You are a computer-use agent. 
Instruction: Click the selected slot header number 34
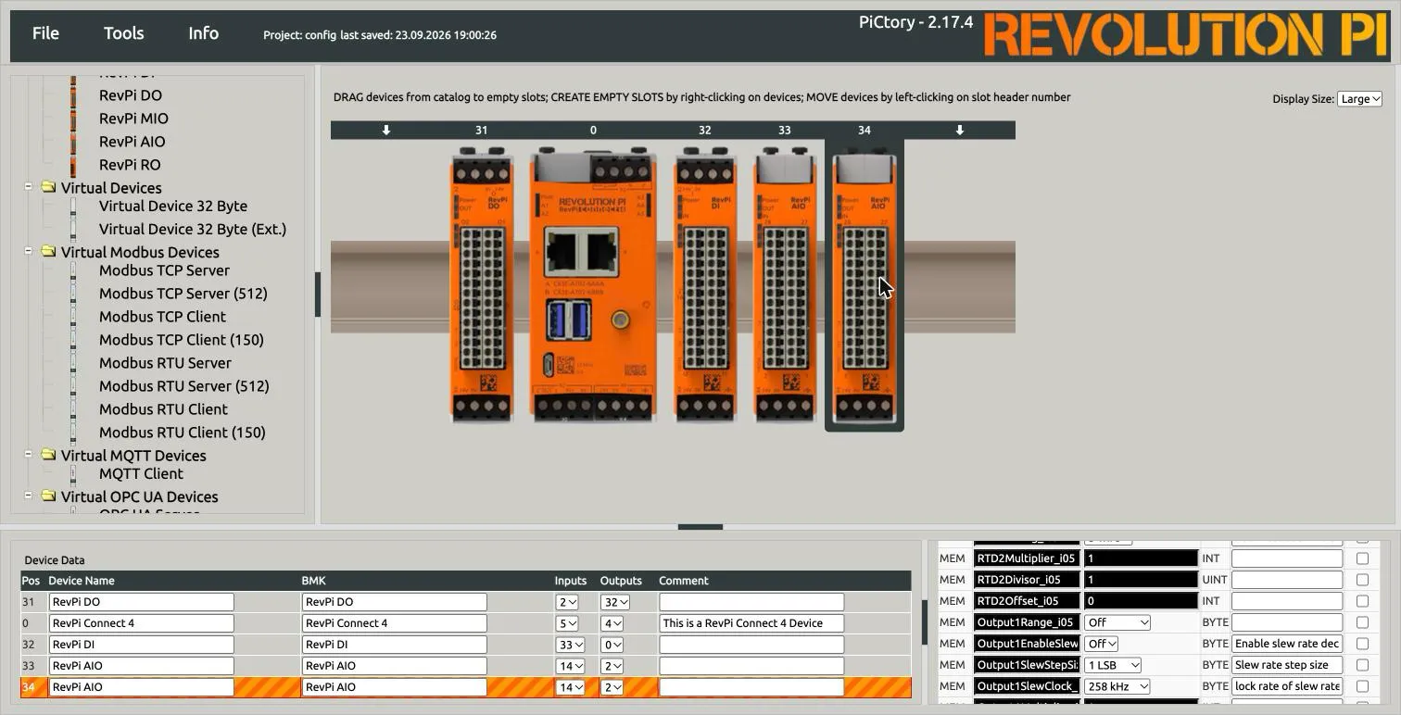[865, 131]
